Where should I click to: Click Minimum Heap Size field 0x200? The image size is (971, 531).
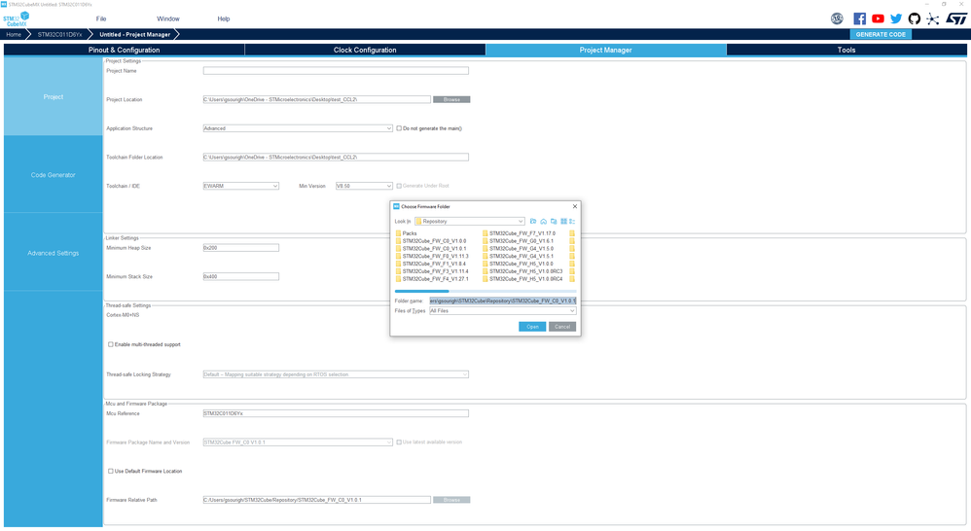(x=241, y=248)
